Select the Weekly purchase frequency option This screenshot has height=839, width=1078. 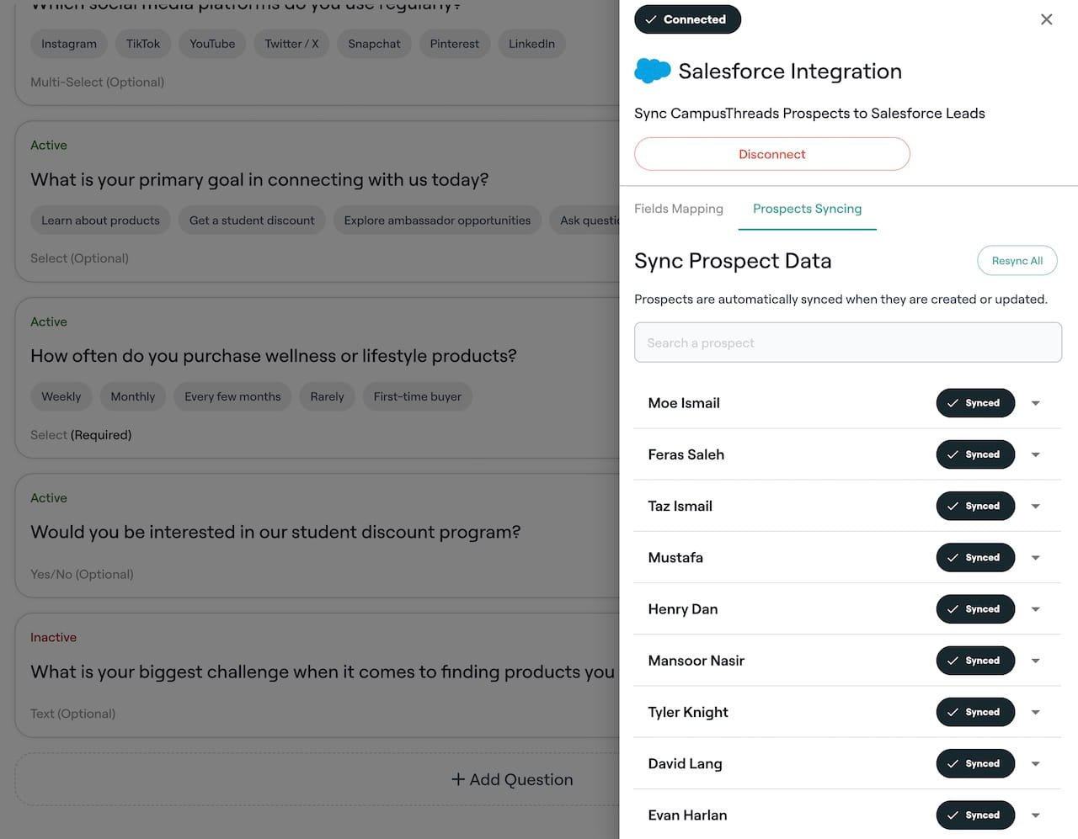[x=61, y=396]
